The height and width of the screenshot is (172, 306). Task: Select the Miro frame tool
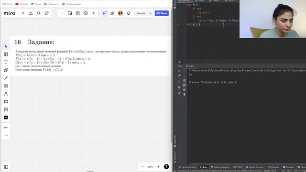coord(6,102)
